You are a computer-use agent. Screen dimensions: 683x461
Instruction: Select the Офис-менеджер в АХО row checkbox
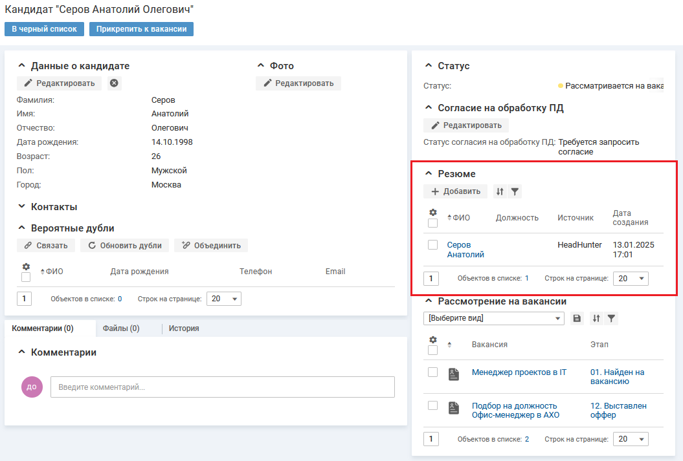pos(433,405)
